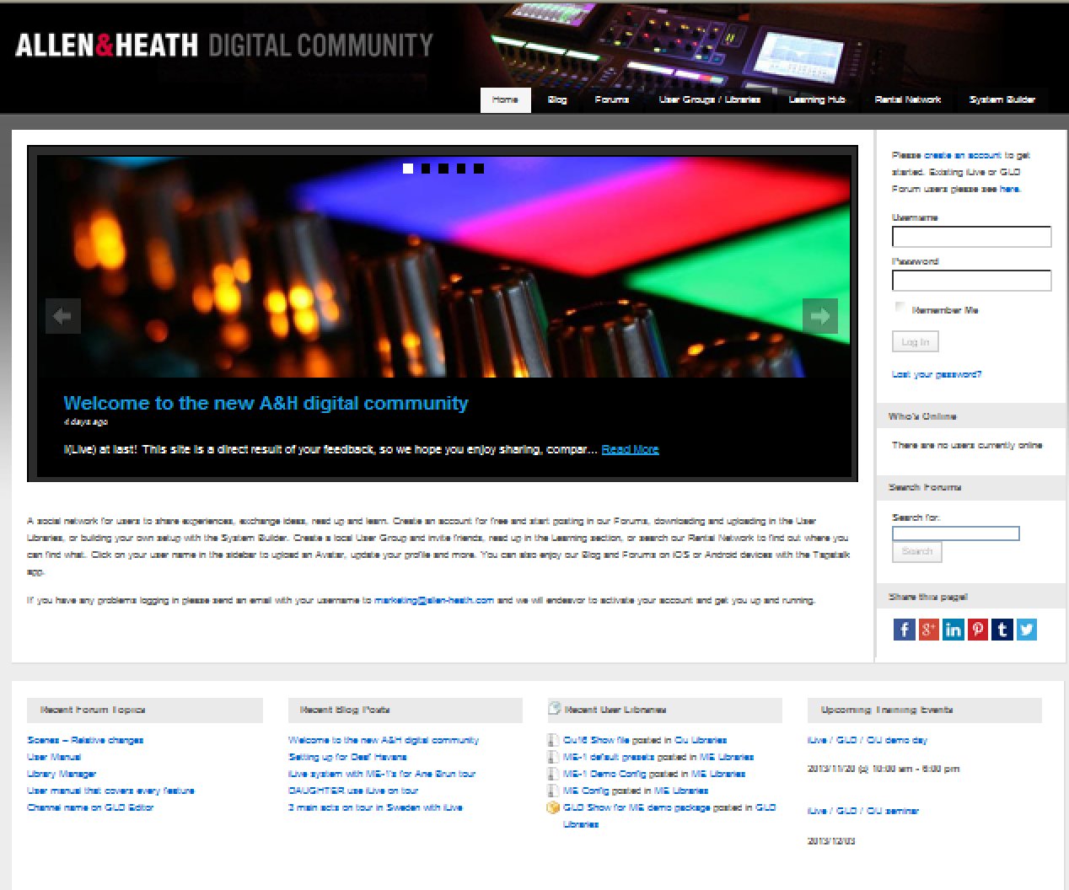
Task: Open the 'Qu16 Show file' library link
Action: point(596,740)
